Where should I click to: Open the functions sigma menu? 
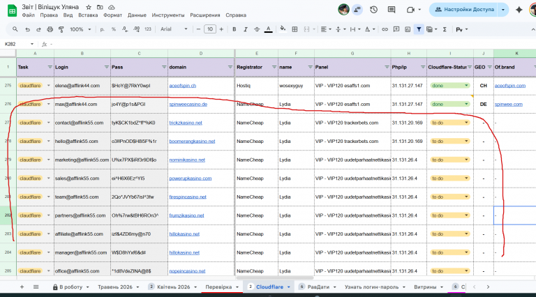pos(445,29)
